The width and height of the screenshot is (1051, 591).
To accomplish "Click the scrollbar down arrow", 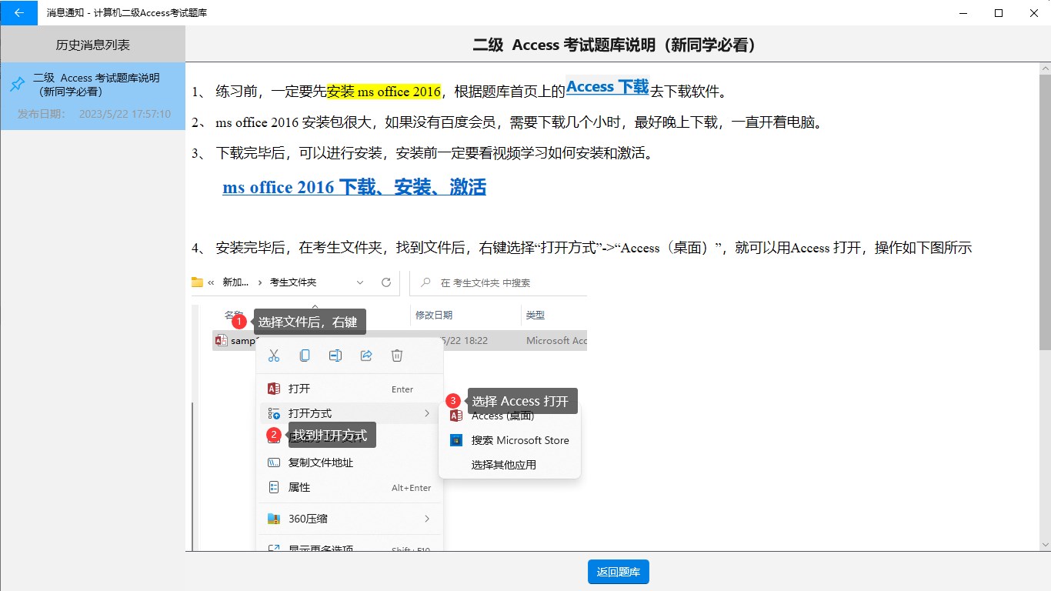I will (x=1045, y=545).
